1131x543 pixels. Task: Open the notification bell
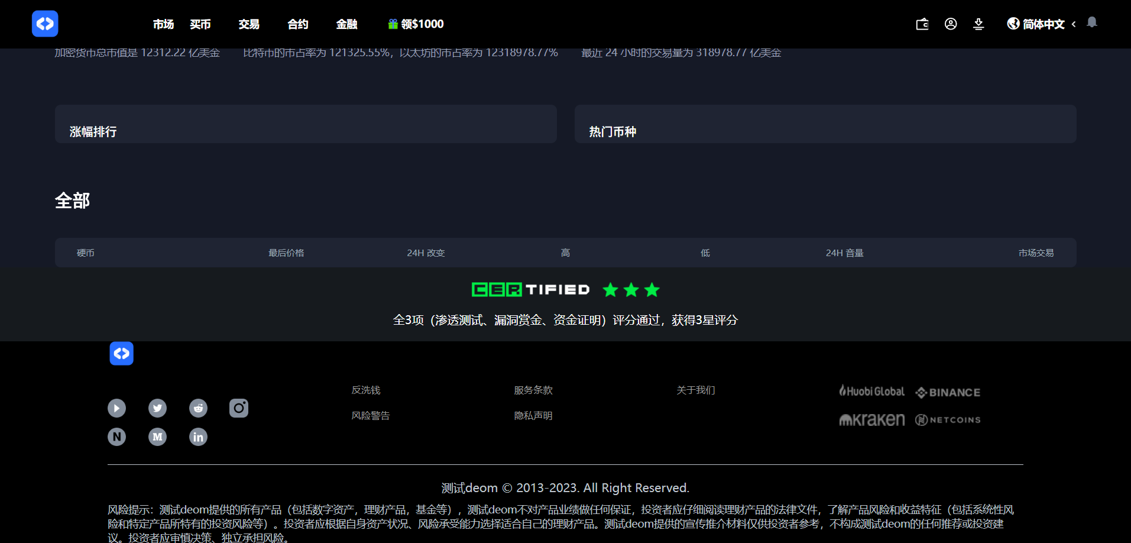point(1092,22)
